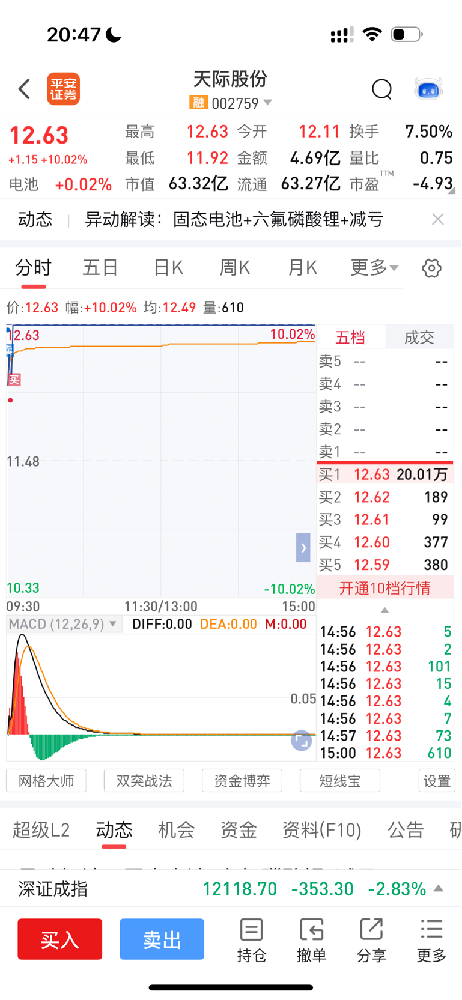The height and width of the screenshot is (1000, 462).
Task: Select the 成交 trades tab
Action: [419, 338]
